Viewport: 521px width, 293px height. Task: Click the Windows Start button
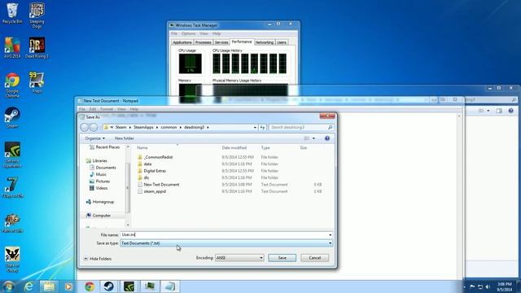[x=8, y=286]
